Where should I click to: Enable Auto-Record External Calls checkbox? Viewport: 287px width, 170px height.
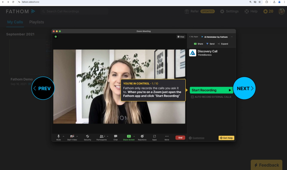tap(192, 97)
